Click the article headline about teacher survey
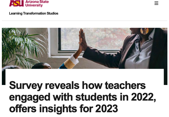169x117 pixels. (x=83, y=97)
